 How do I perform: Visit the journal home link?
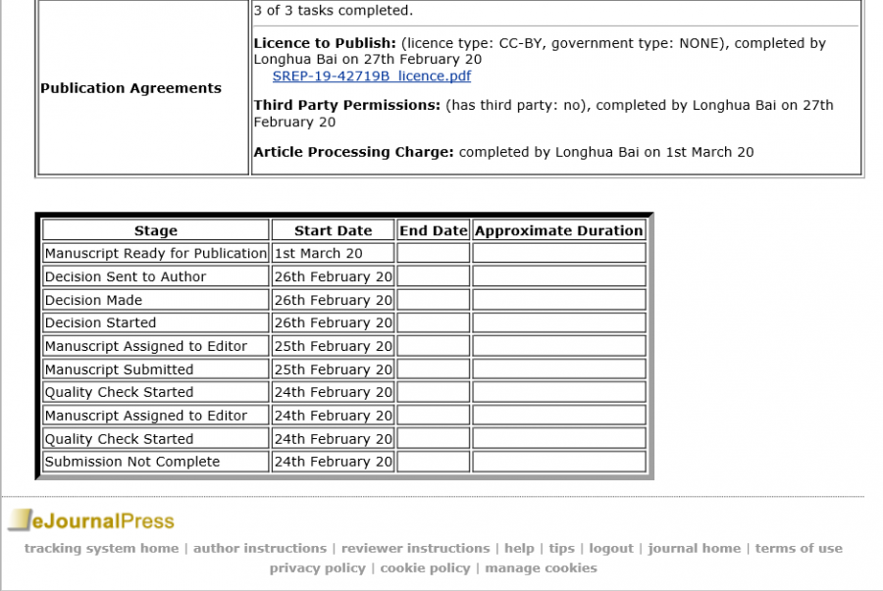coord(694,548)
